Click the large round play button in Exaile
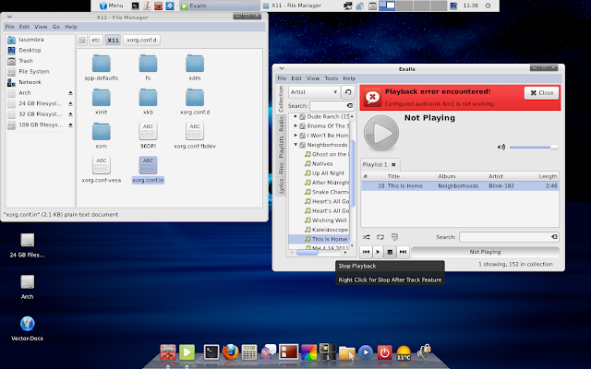The height and width of the screenshot is (369, 591). [x=381, y=133]
